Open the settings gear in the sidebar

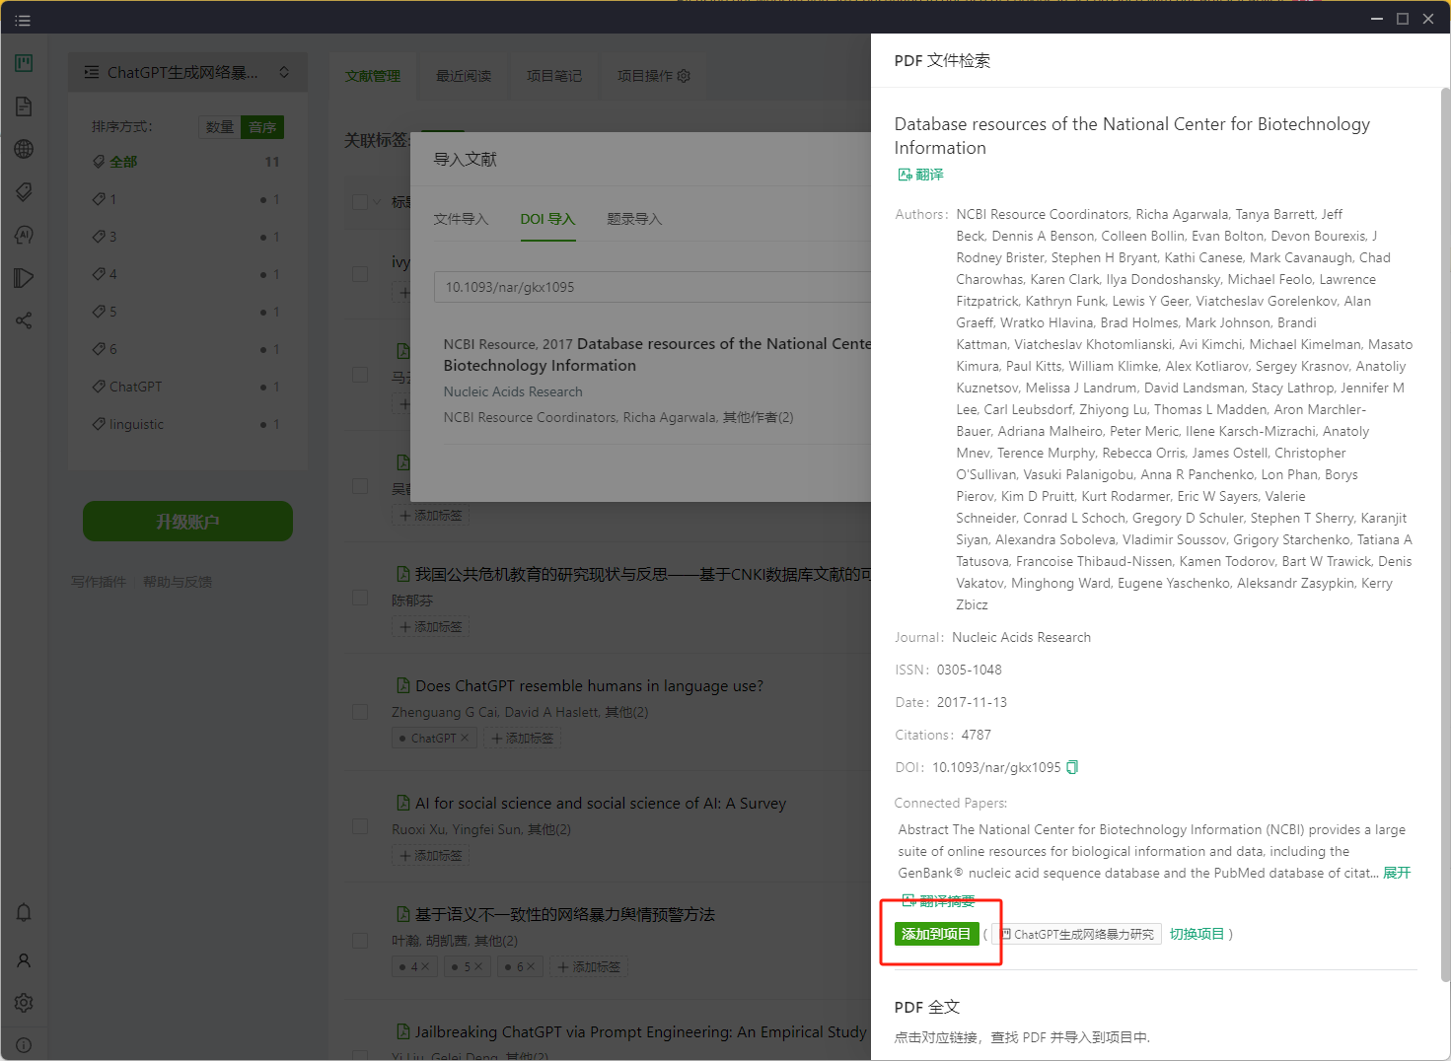24,1003
